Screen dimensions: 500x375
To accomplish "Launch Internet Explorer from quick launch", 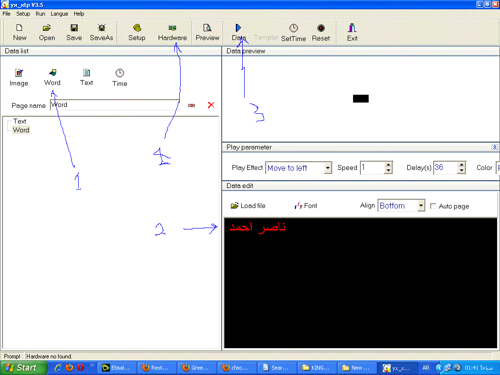I will point(58,368).
